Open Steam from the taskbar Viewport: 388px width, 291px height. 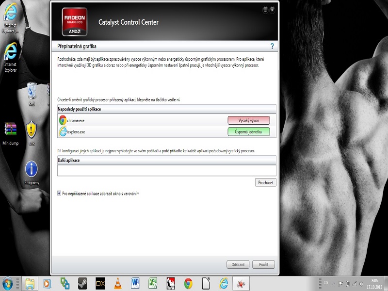click(82, 283)
